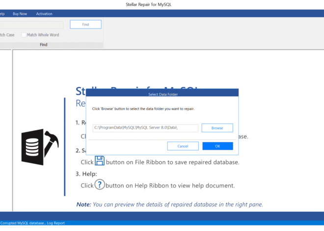Click the Browse button in the dialog
324x231 pixels.
[x=217, y=128]
